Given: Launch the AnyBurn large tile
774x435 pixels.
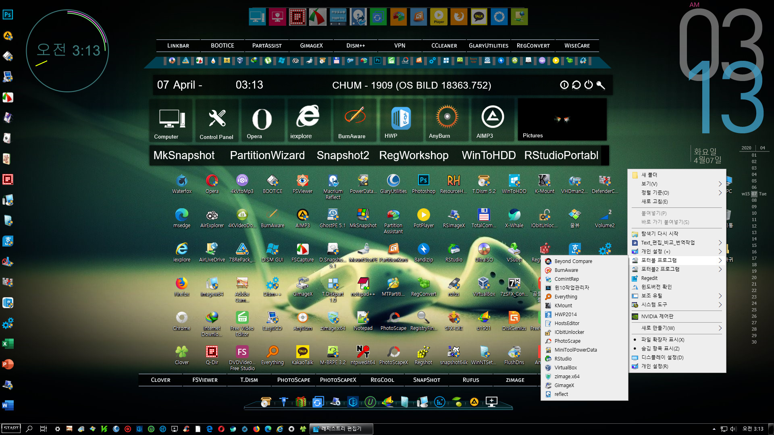Looking at the screenshot, I should 447,120.
